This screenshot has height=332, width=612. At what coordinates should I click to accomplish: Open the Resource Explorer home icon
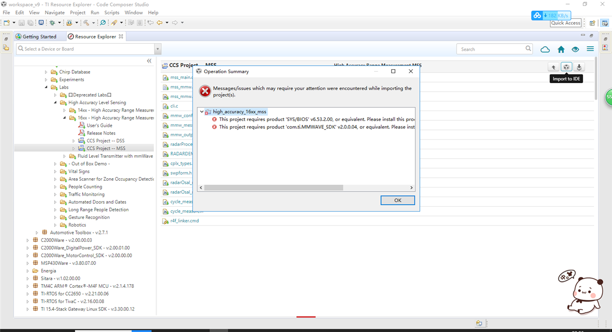coord(561,49)
